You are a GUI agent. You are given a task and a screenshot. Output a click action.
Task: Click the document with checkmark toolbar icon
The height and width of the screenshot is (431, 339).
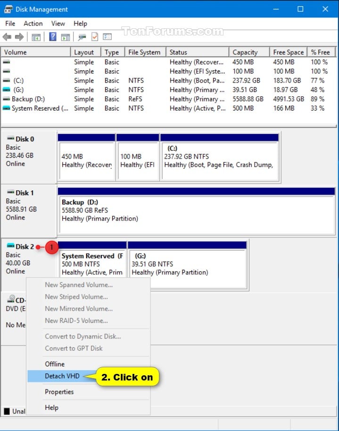click(x=95, y=37)
